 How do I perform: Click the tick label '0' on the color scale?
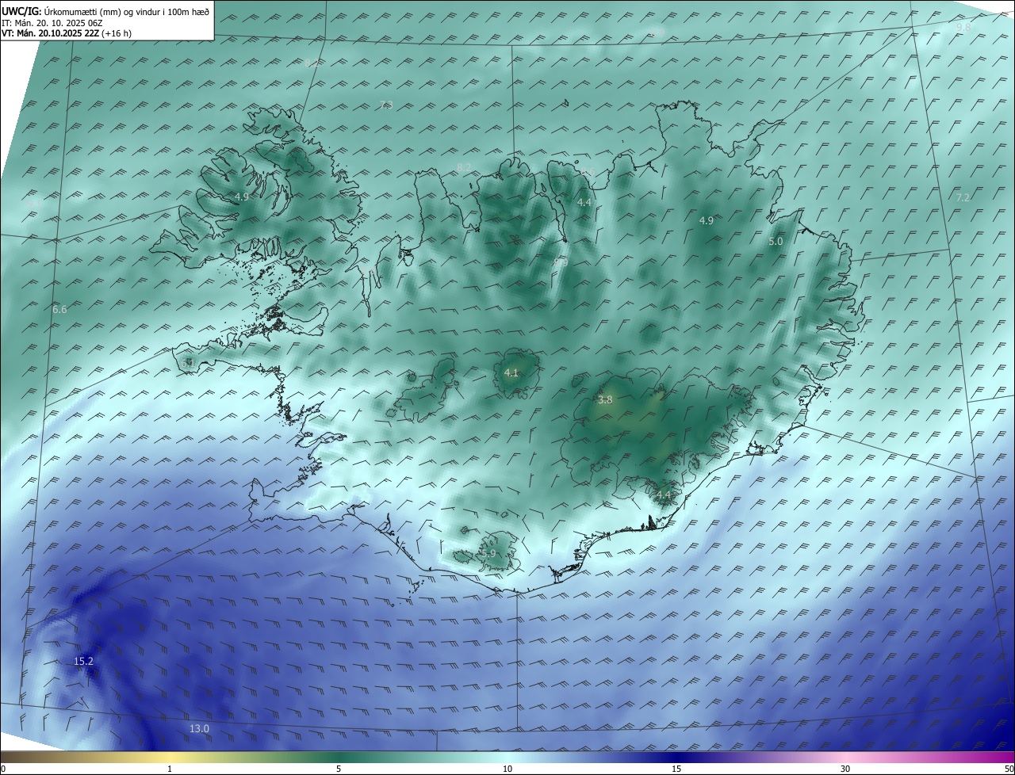[3, 769]
